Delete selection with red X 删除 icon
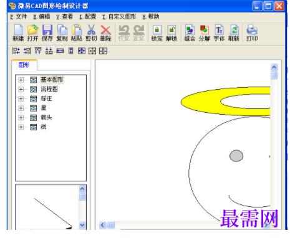Image resolution: width=290 pixels, height=238 pixels. tap(105, 33)
